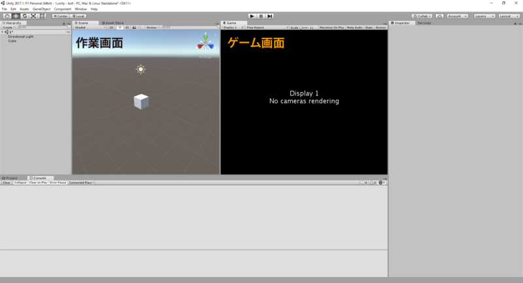Open the Free Aspect dropdown
Screen dimensions: 523x283
[267, 27]
